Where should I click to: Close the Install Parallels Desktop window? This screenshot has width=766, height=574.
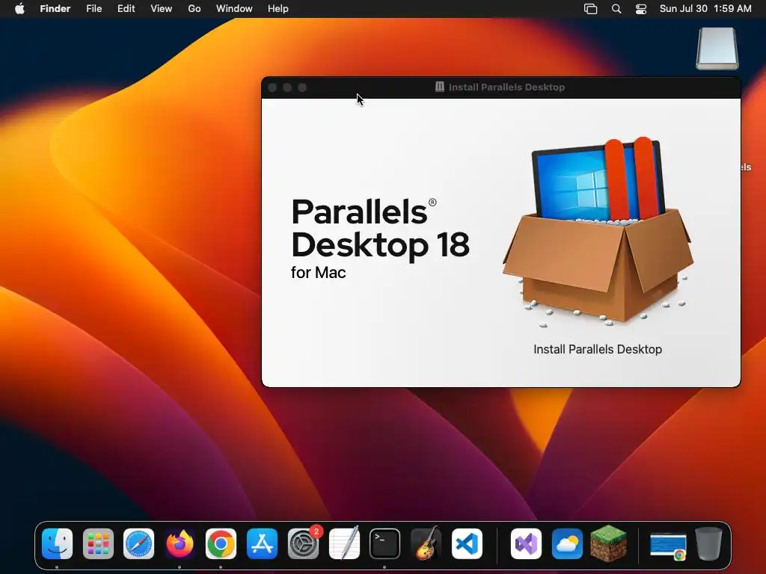click(x=272, y=87)
